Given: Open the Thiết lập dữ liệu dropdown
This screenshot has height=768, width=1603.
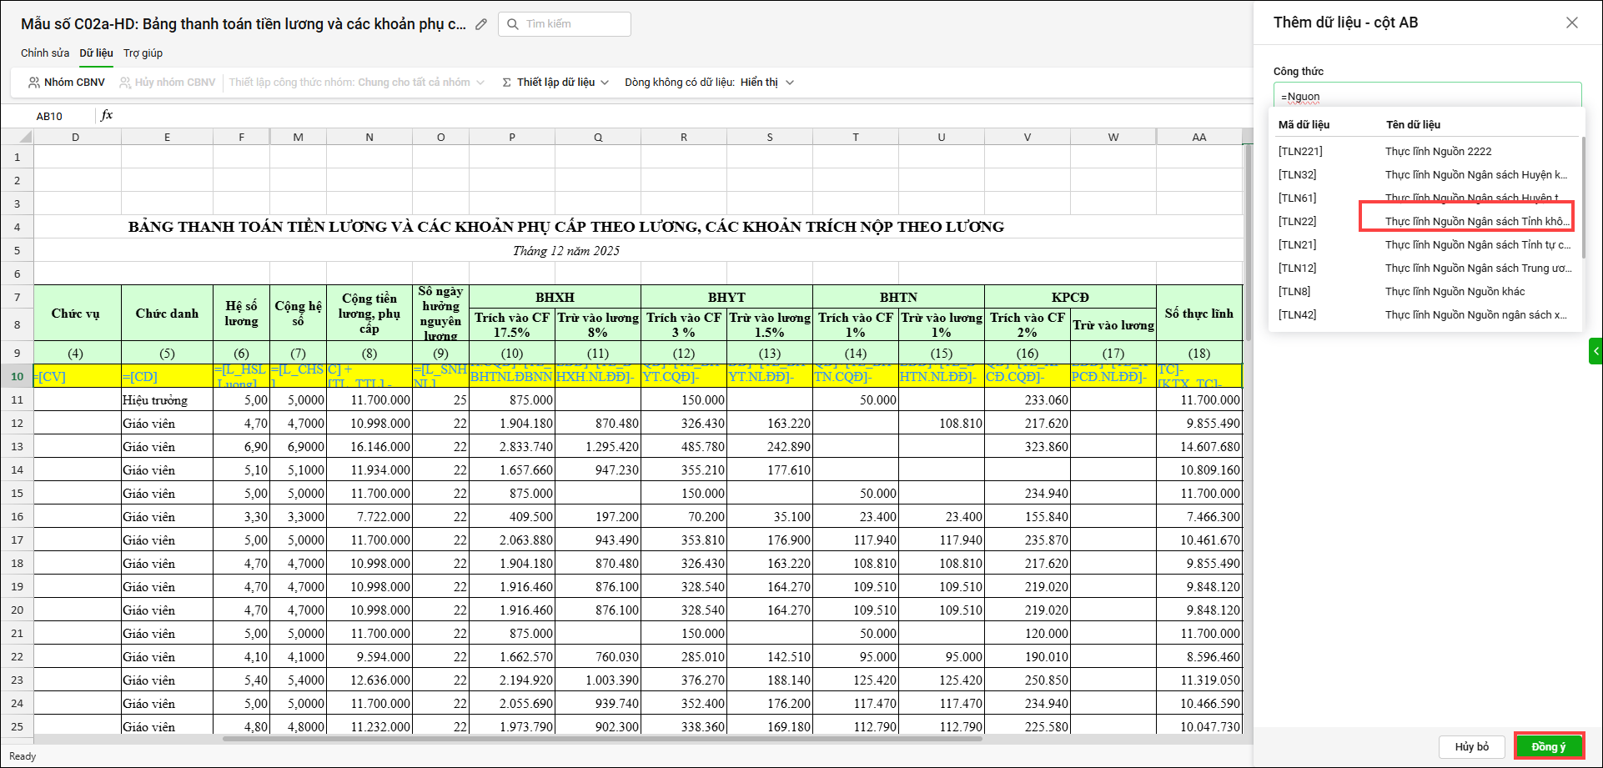Looking at the screenshot, I should [555, 83].
